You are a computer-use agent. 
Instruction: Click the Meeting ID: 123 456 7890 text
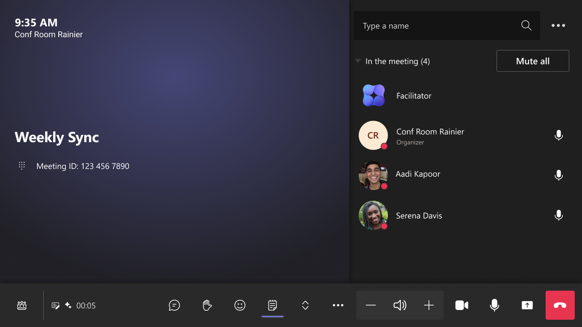tap(83, 166)
